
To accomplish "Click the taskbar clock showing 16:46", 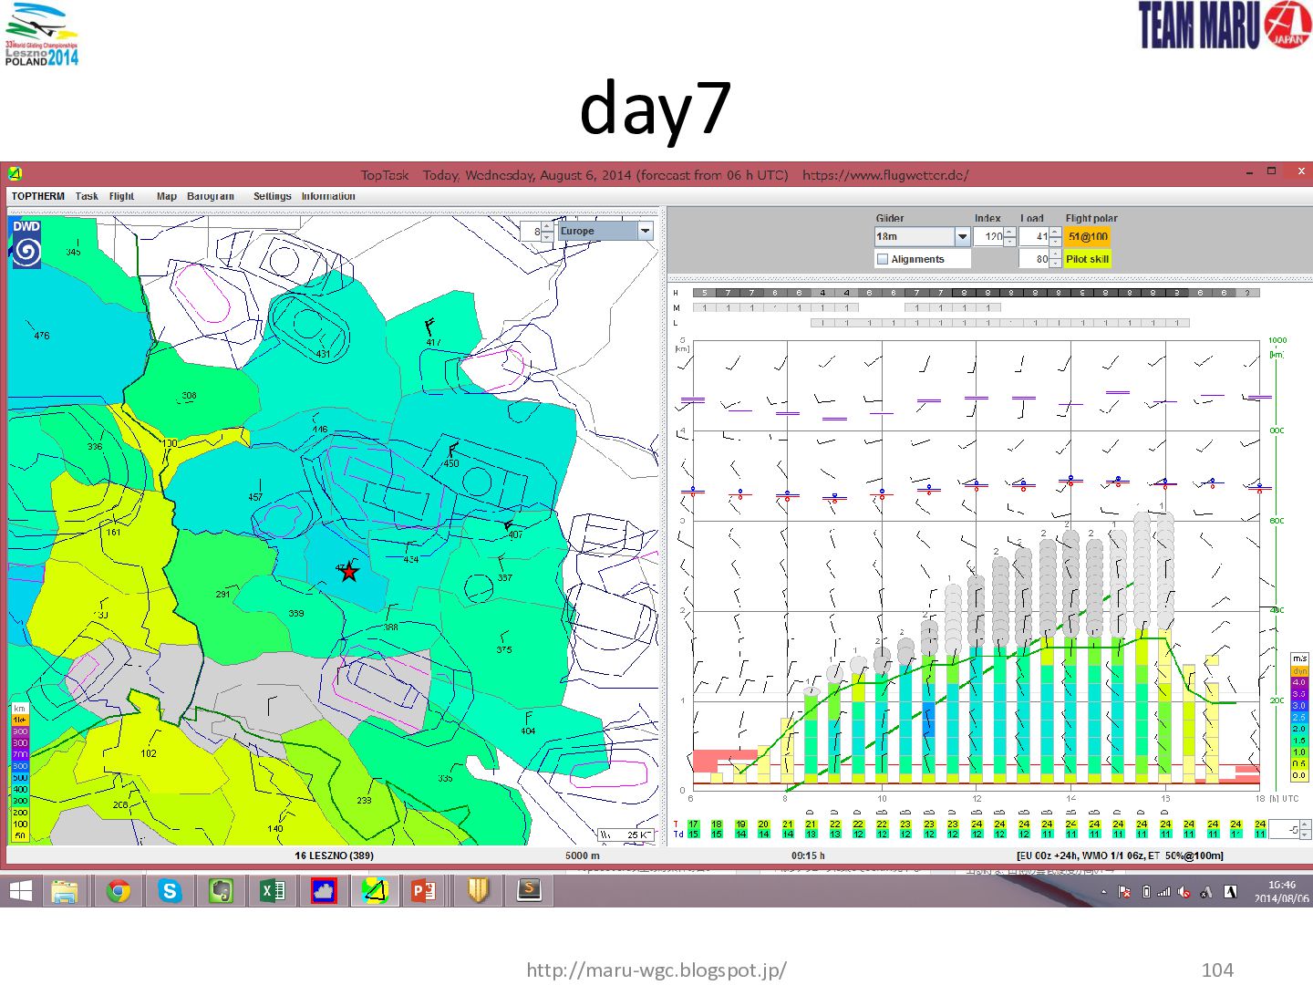I will 1281,891.
